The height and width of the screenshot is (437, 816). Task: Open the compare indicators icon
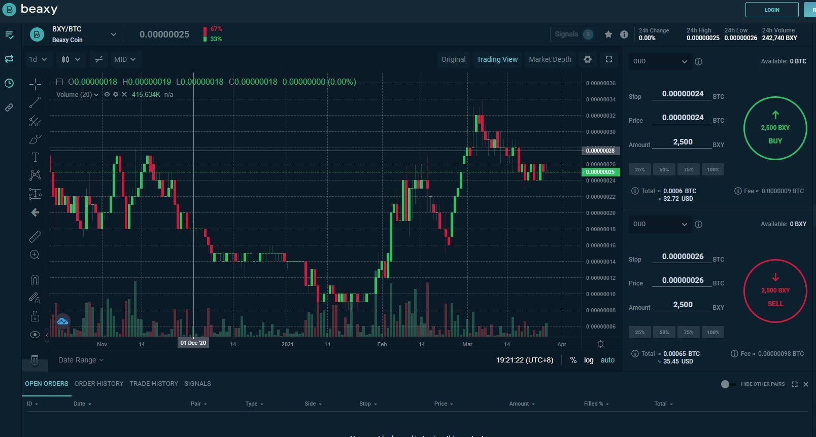point(99,59)
